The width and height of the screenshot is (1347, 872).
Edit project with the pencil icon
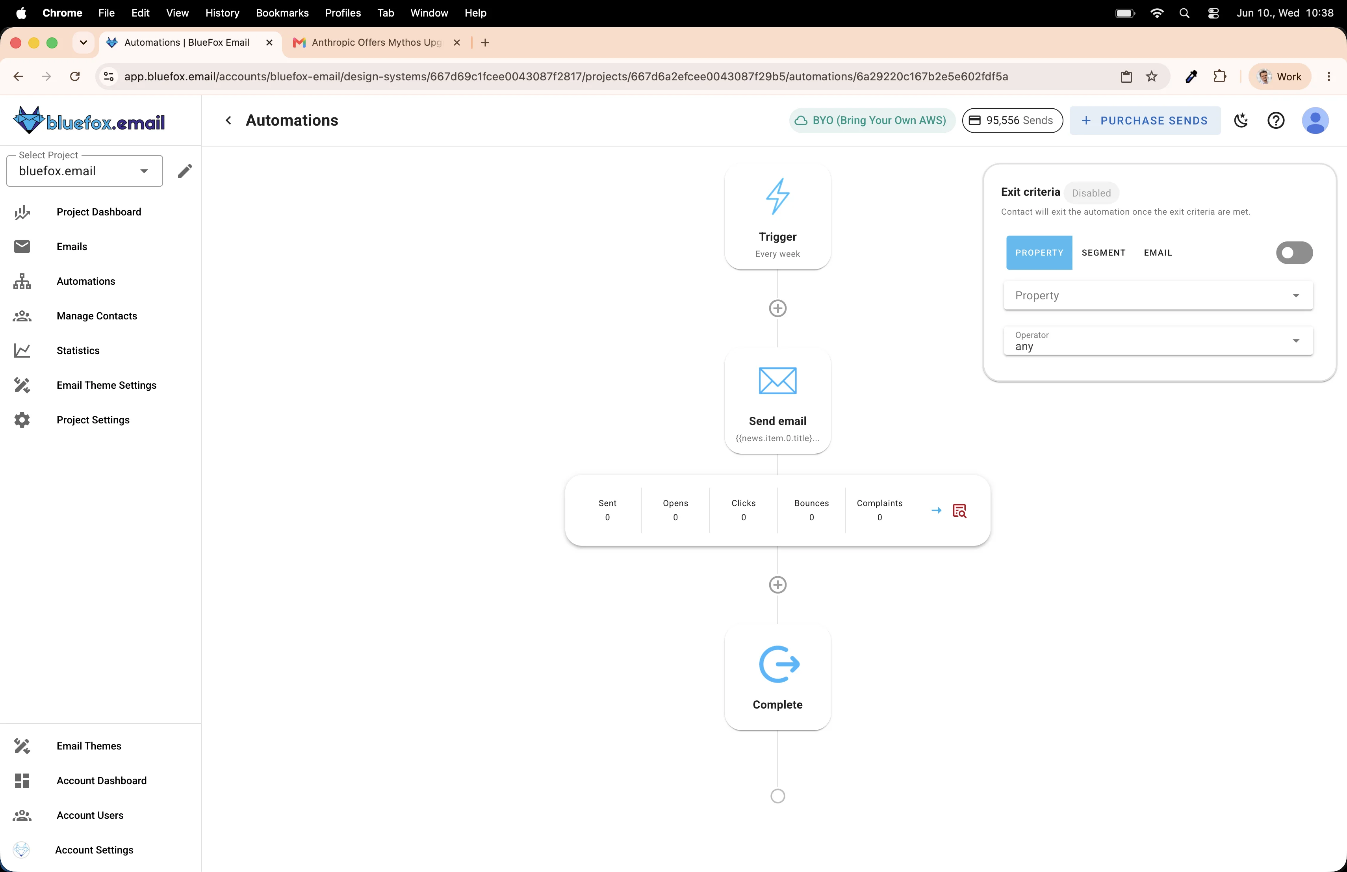tap(184, 171)
